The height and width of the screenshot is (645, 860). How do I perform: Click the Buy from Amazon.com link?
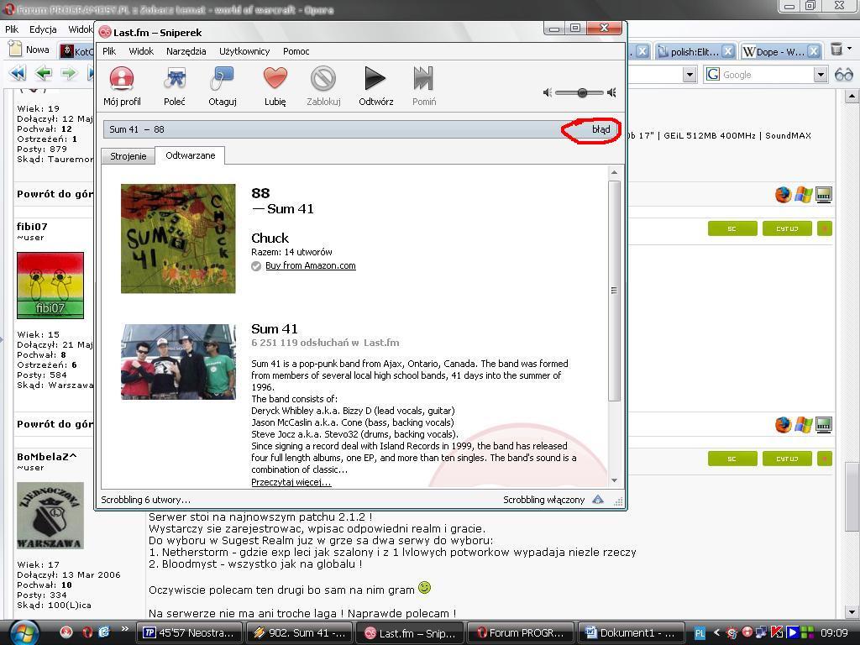tap(311, 265)
